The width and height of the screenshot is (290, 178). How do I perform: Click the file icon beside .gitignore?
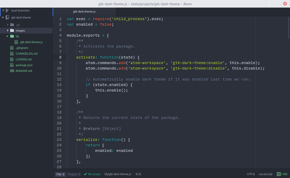click(x=12, y=48)
